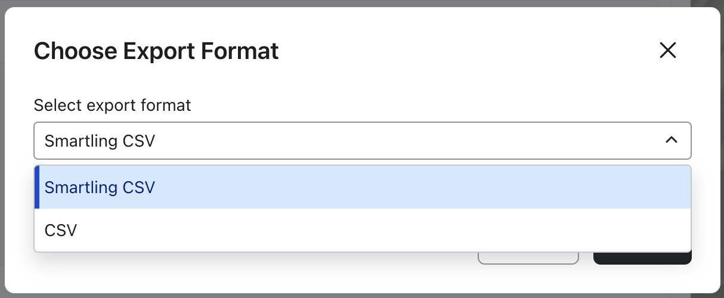Click the up-arrow icon in the select field
Viewport: 724px width, 298px height.
pos(671,140)
